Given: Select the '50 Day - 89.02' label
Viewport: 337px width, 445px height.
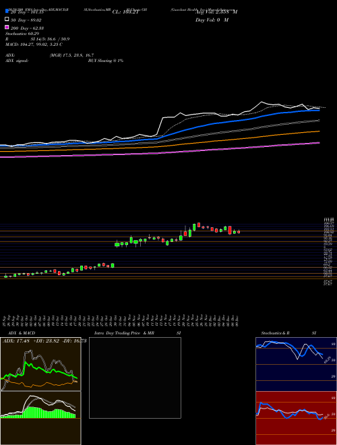Looking at the screenshot, I should pos(26,20).
